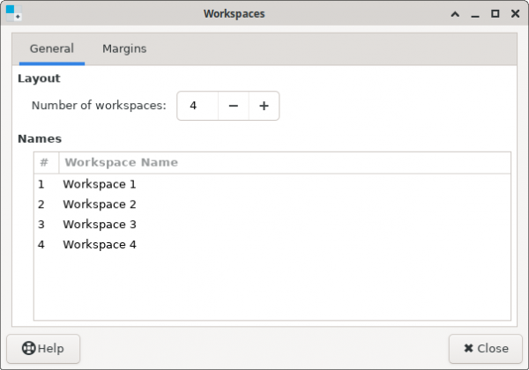Open the Help button
529x370 pixels.
click(43, 349)
